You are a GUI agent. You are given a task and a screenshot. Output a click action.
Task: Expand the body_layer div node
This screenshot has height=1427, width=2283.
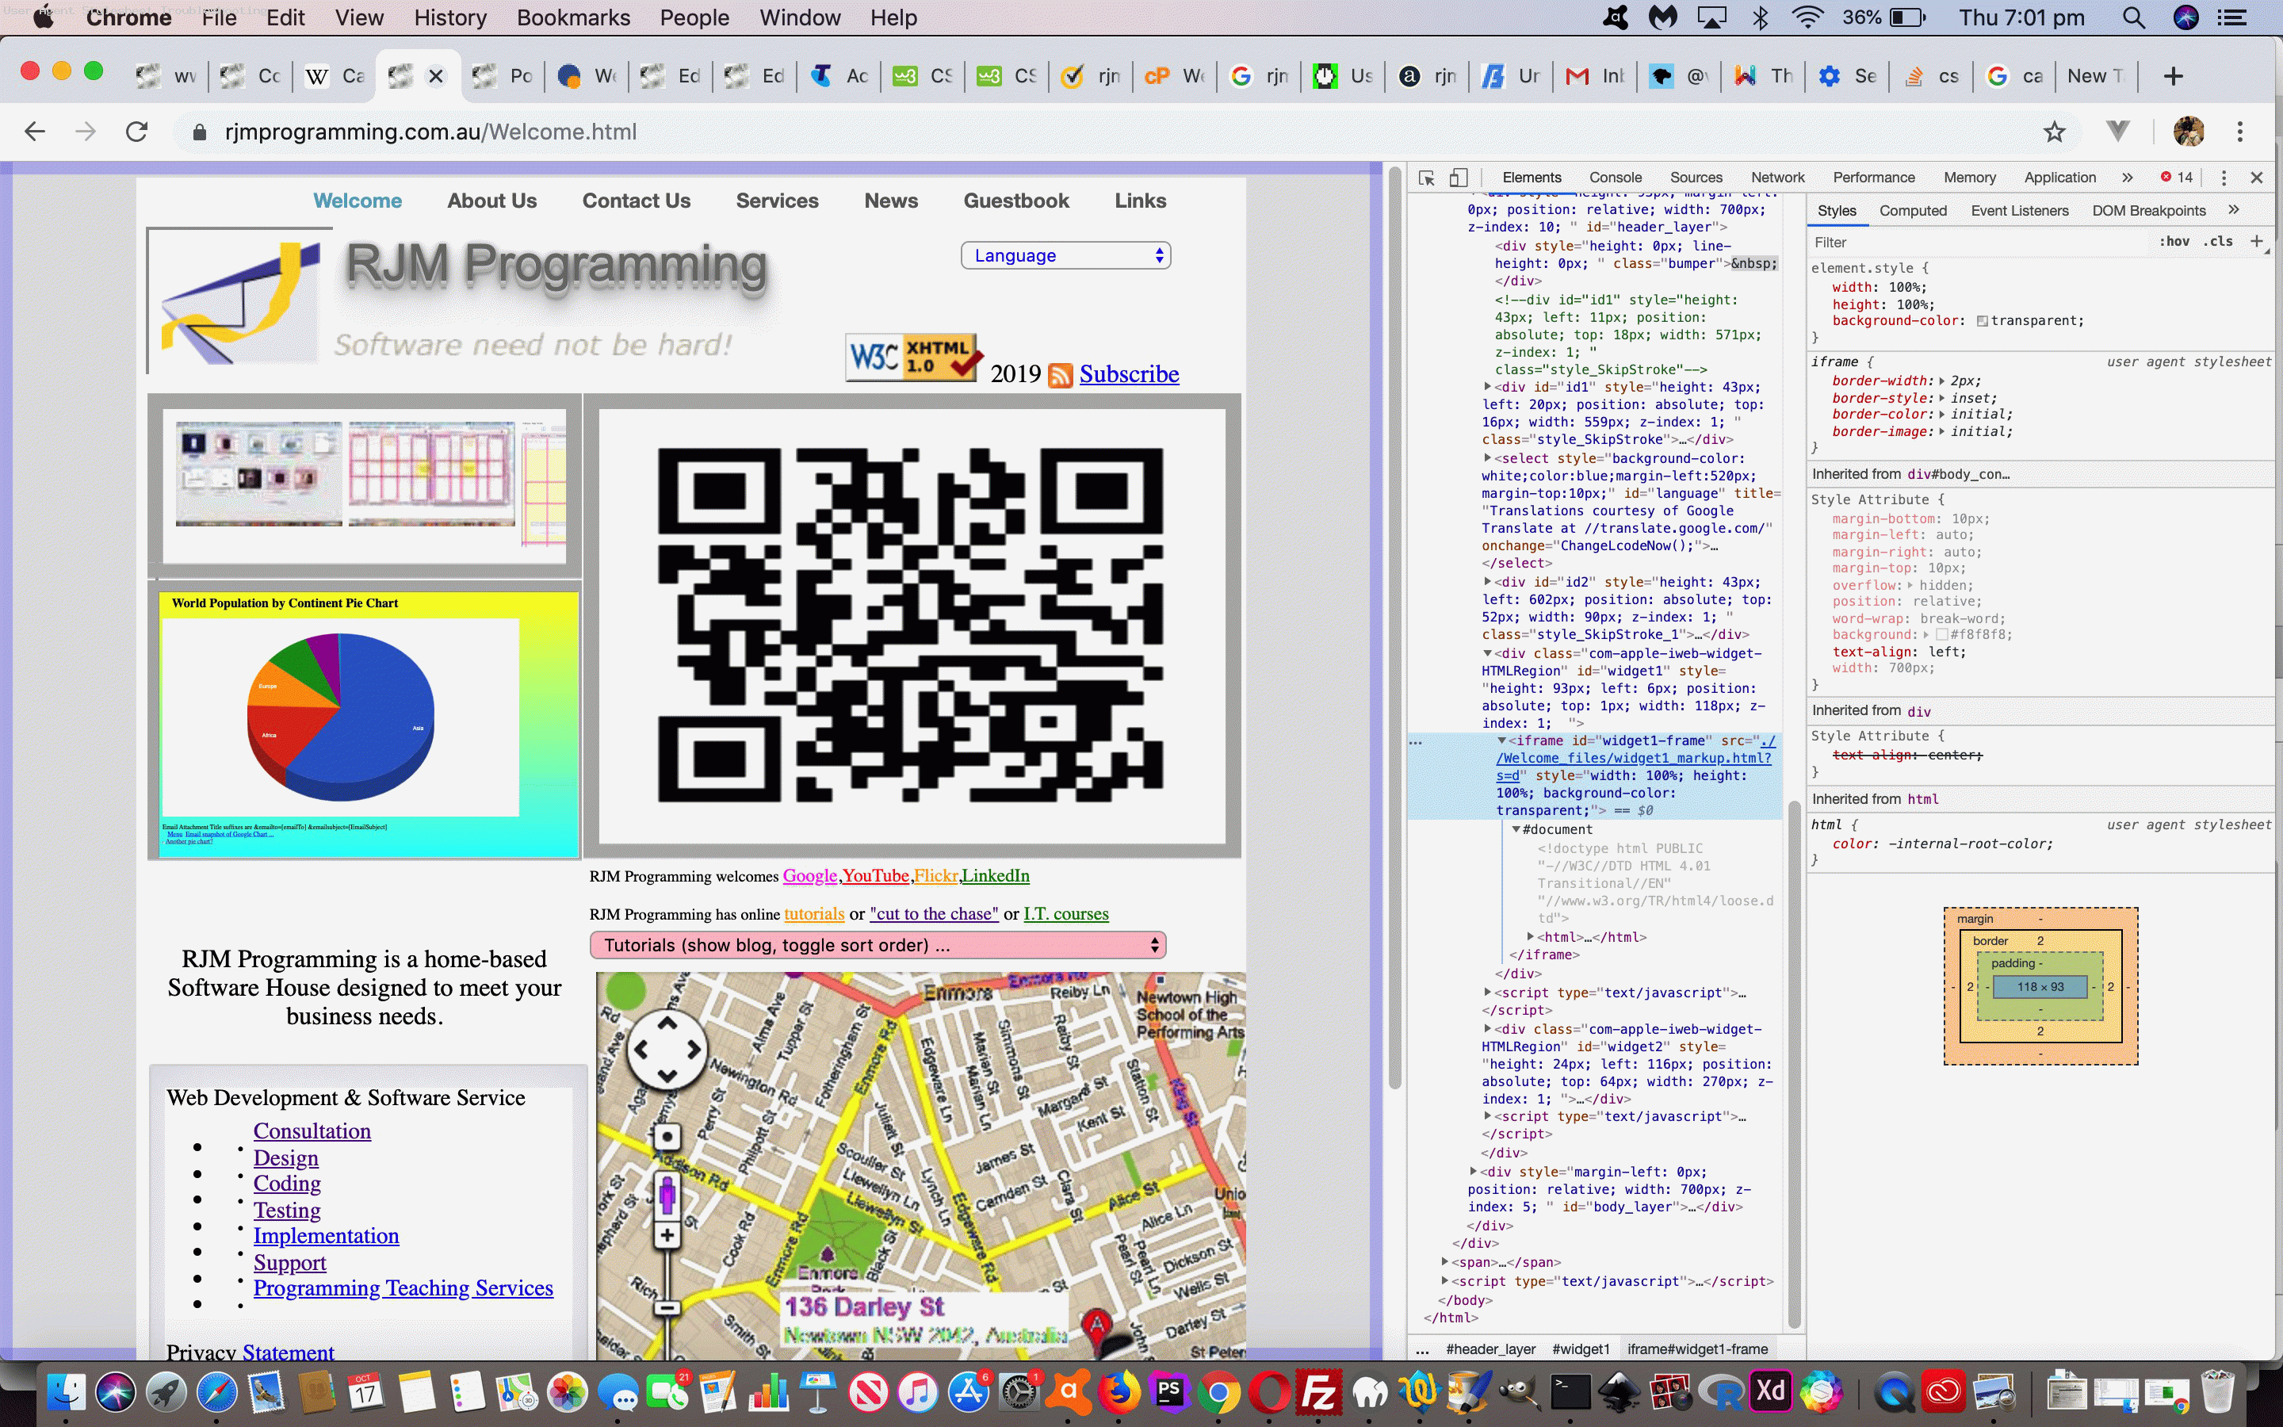point(1473,1173)
